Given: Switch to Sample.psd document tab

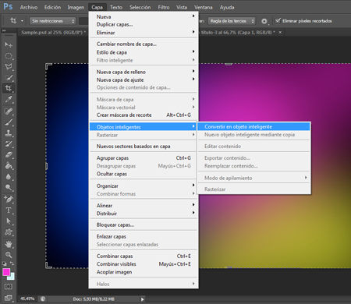Looking at the screenshot, I should (x=53, y=32).
